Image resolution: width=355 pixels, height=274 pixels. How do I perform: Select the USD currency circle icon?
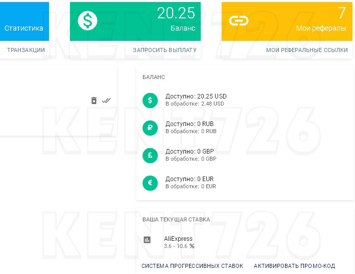click(x=150, y=100)
